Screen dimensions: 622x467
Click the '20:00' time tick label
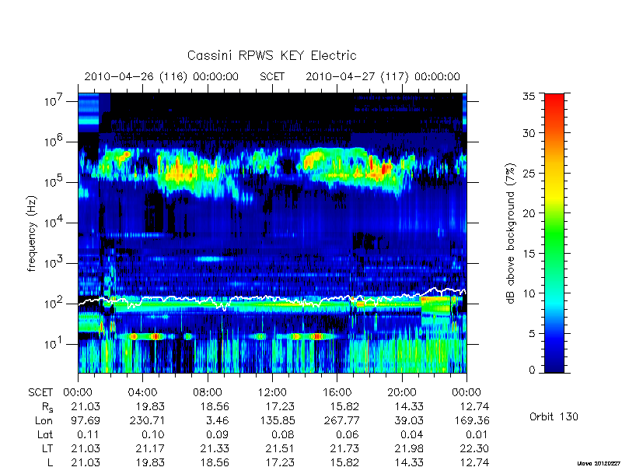point(402,393)
